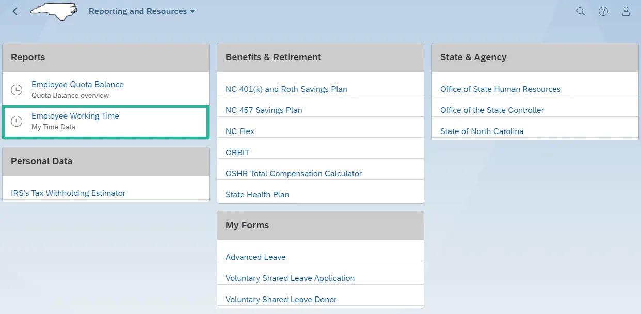Open Employee Quota Balance report
Viewport: 641px width, 314px height.
(77, 85)
